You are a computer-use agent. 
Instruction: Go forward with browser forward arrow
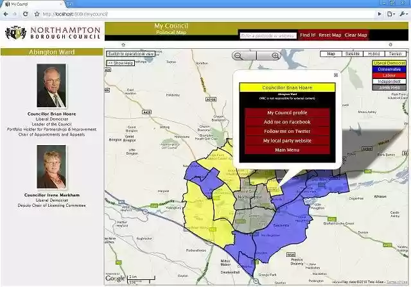tap(15, 14)
